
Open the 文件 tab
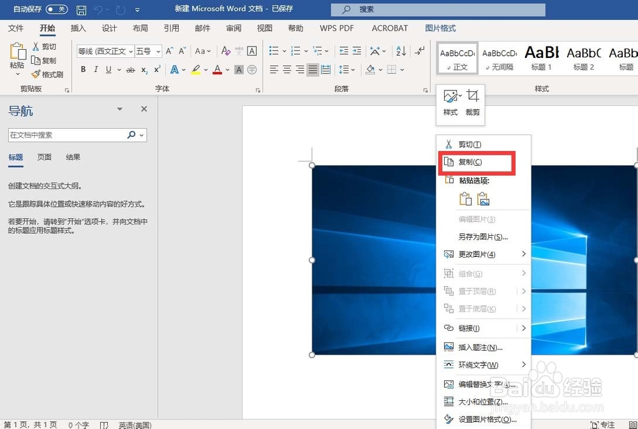tap(16, 28)
